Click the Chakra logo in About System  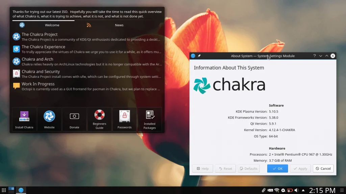[229, 85]
